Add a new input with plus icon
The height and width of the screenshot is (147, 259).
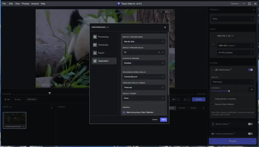[52, 108]
